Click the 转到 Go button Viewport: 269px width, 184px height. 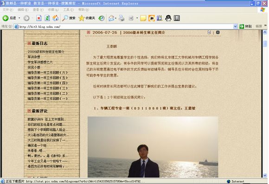[x=245, y=26]
